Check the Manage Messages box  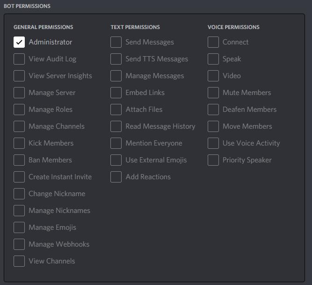click(x=116, y=76)
